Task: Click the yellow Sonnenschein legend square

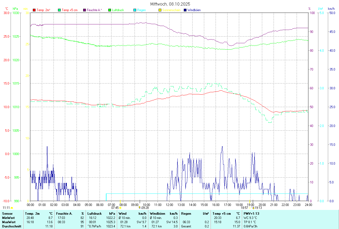Action: click(x=160, y=10)
